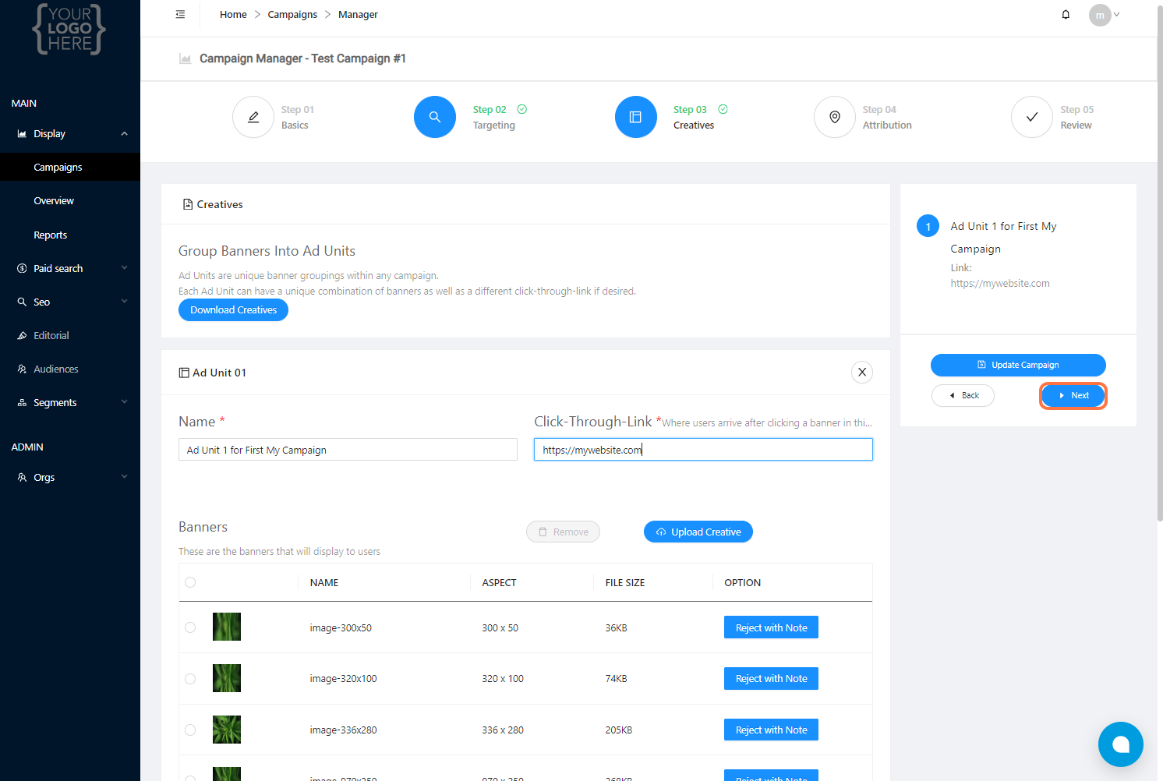Click the Segments icon in sidebar
This screenshot has height=781, width=1163.
[x=22, y=402]
